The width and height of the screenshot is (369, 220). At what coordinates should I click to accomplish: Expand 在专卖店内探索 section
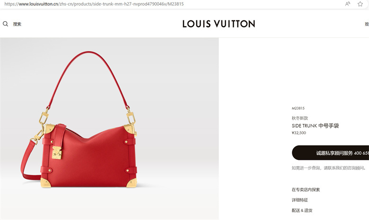click(x=306, y=190)
